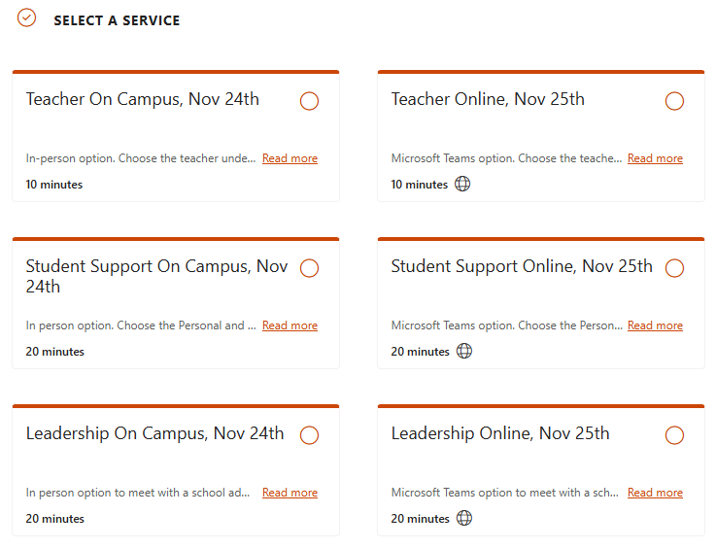Click globe icon on Leadership Online card
The image size is (716, 548).
[x=464, y=519]
